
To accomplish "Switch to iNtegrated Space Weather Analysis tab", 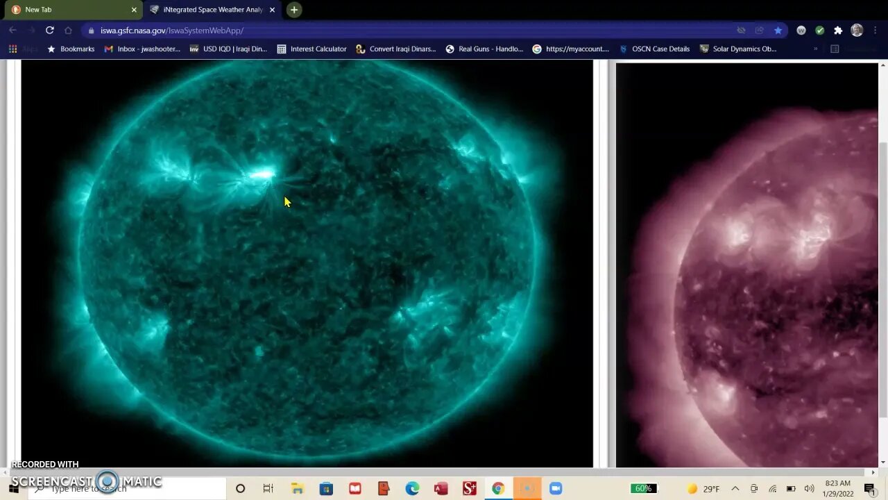I will coord(212,10).
